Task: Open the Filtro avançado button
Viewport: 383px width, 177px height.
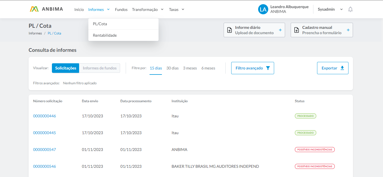Action: tap(253, 68)
